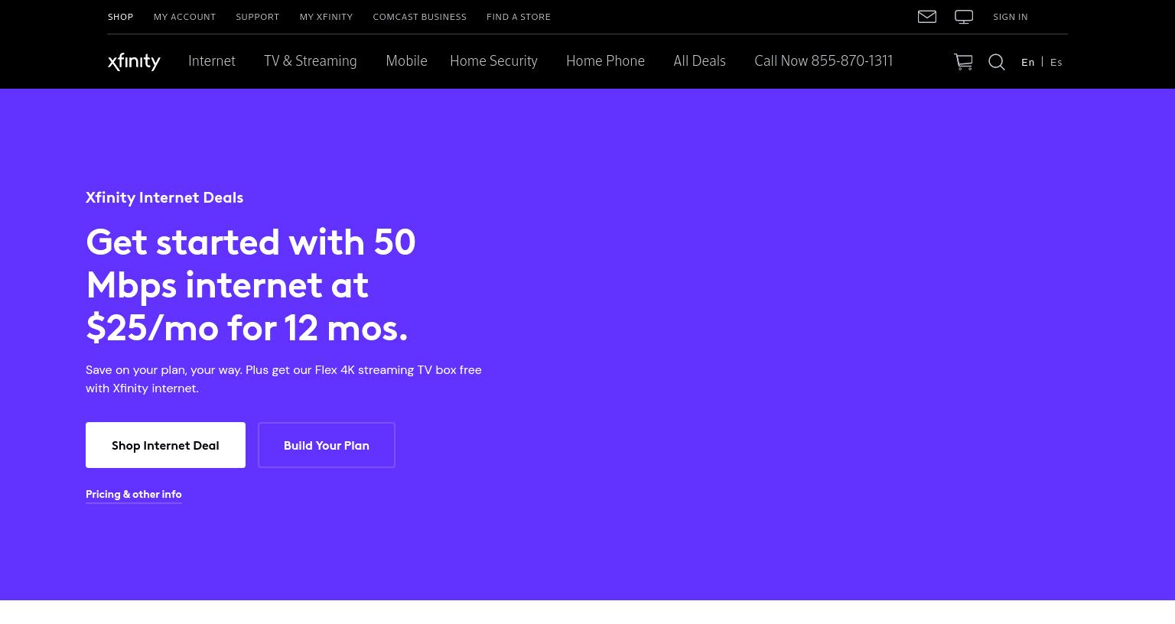Open the Internet menu
1175x624 pixels.
(x=212, y=61)
